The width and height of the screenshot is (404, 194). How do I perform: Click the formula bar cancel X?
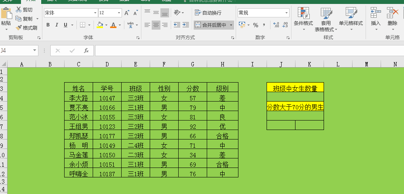[58, 51]
